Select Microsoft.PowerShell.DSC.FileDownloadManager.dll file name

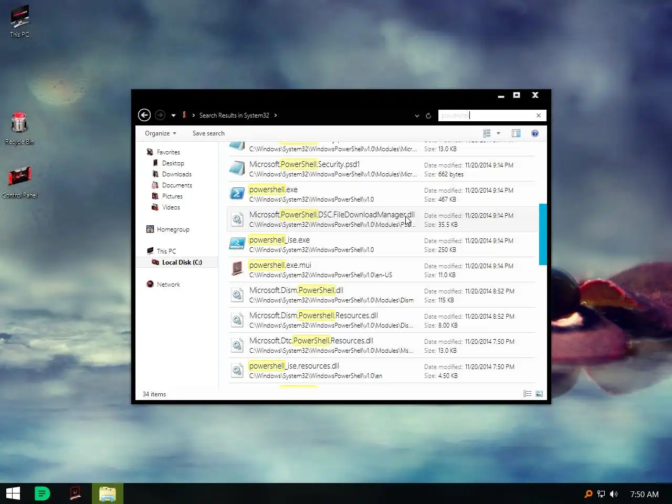point(332,215)
